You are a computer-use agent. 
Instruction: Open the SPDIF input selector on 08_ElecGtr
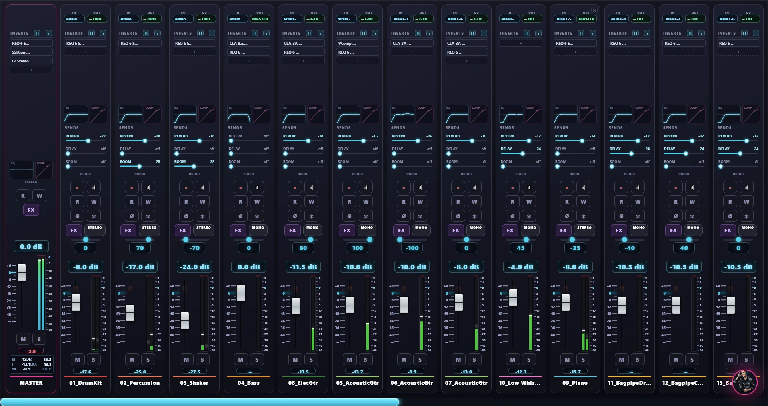292,19
